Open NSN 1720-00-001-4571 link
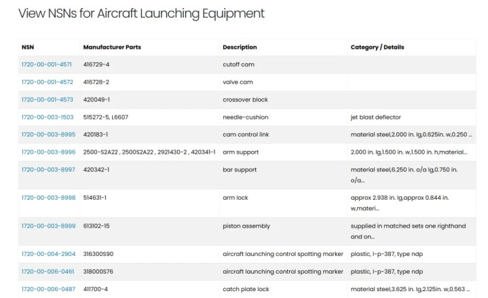Image resolution: width=488 pixels, height=298 pixels. pos(48,64)
